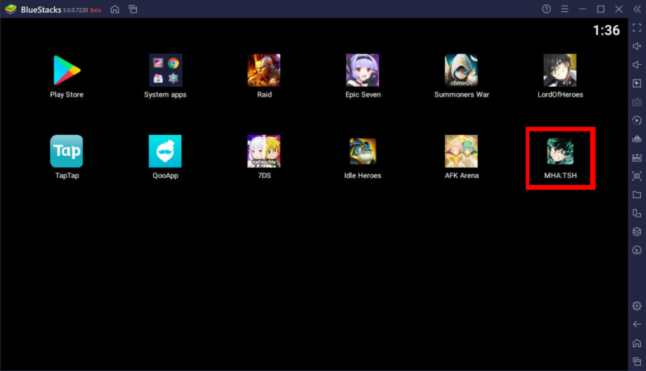Open the Play Store app
646x371 pixels.
[x=66, y=69]
